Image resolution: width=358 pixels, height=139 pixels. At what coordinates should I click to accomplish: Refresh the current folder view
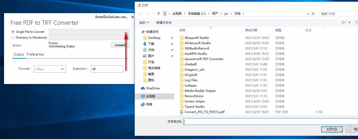[313, 14]
